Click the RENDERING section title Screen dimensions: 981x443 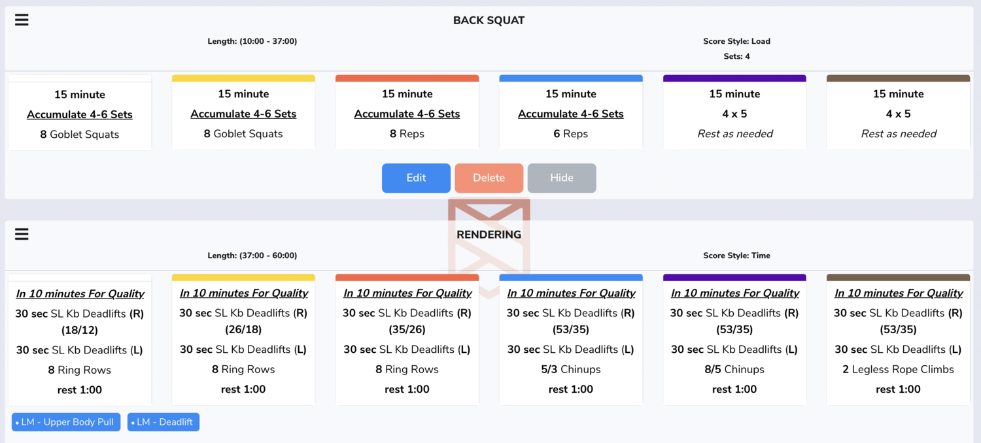coord(489,235)
